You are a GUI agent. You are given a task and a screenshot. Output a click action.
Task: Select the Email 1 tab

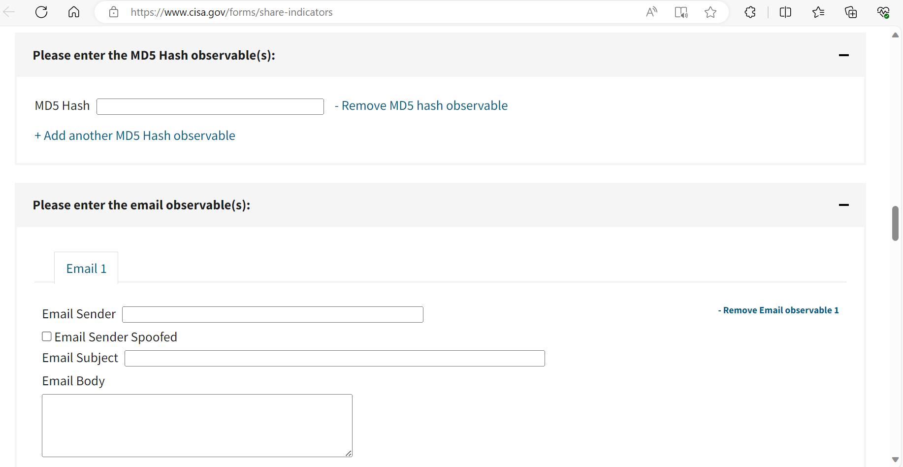click(86, 268)
